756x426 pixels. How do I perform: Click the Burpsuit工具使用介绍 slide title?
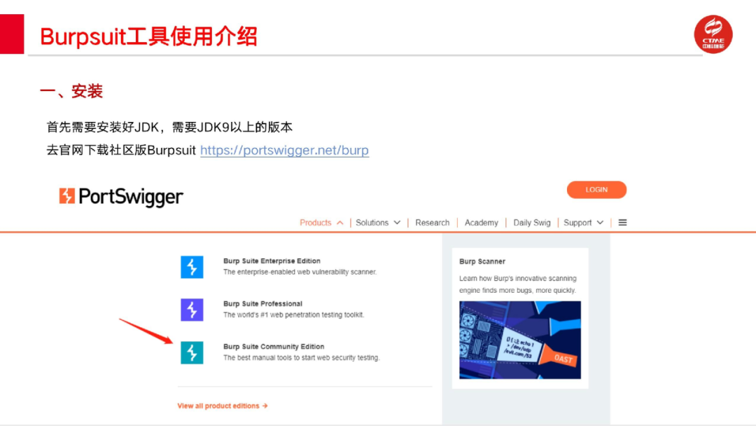[x=148, y=36]
